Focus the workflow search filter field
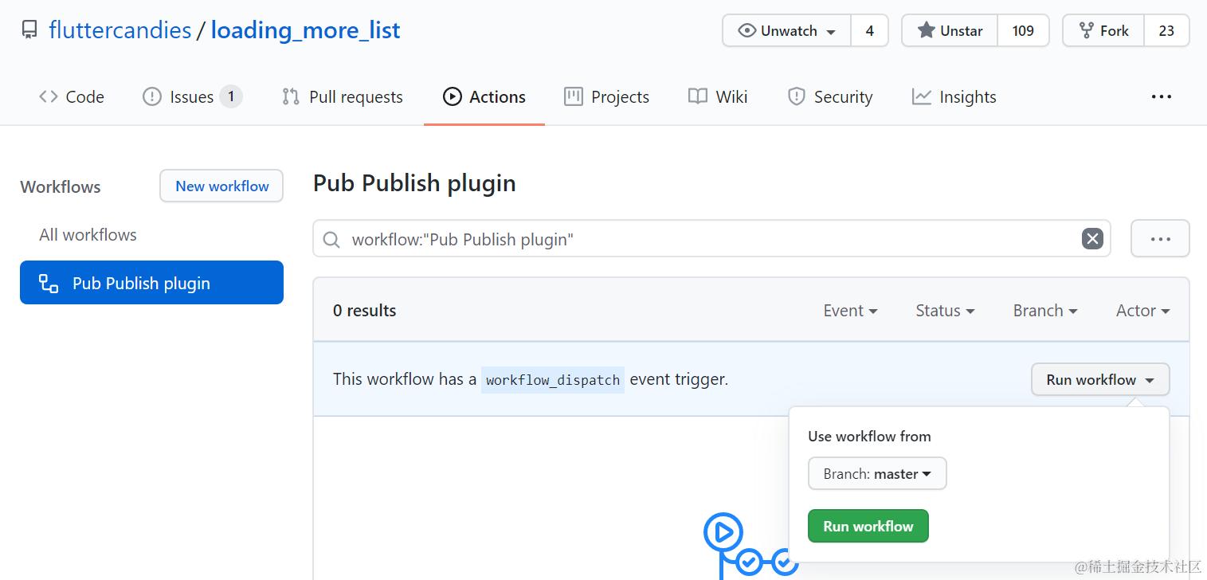 tap(711, 239)
